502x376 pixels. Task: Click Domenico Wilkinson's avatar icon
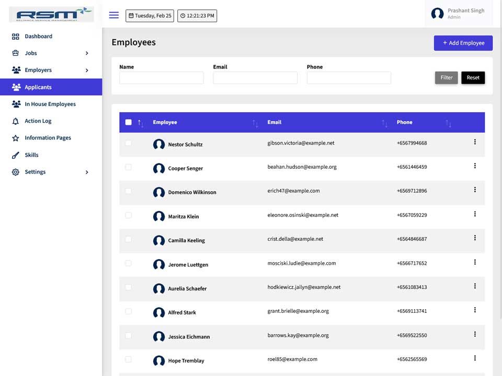point(159,192)
